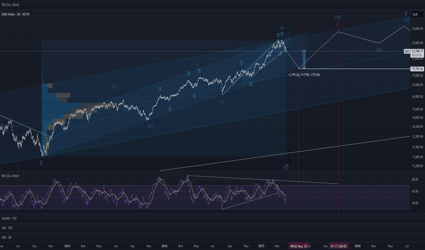This screenshot has width=425, height=250.
Task: Click the 13,300.00 price axis label
Action: point(417,136)
